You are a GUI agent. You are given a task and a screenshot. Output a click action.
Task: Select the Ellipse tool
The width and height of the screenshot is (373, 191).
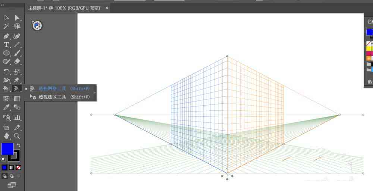pos(6,53)
